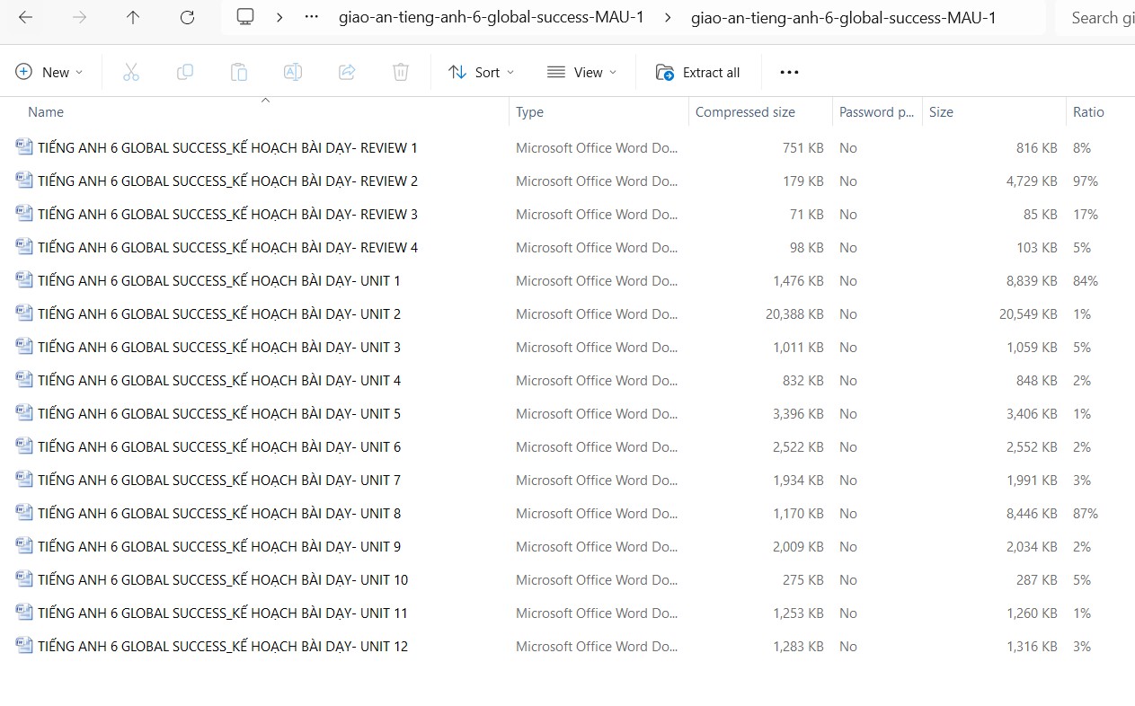Go up one folder level
Screen dimensions: 1135x706
point(133,18)
